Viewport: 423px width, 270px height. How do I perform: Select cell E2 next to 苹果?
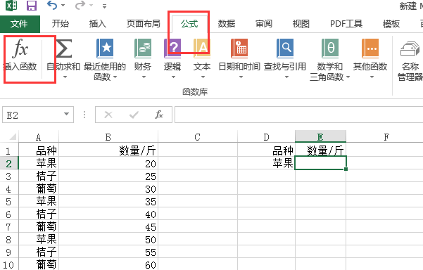pyautogui.click(x=320, y=163)
